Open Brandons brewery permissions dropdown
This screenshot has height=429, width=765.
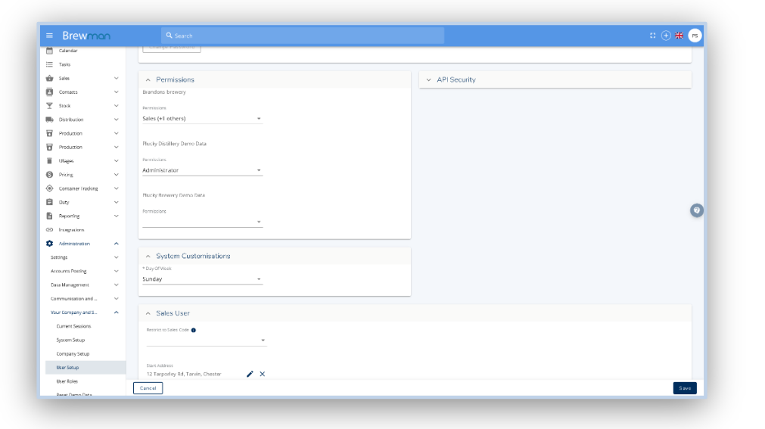click(x=202, y=119)
